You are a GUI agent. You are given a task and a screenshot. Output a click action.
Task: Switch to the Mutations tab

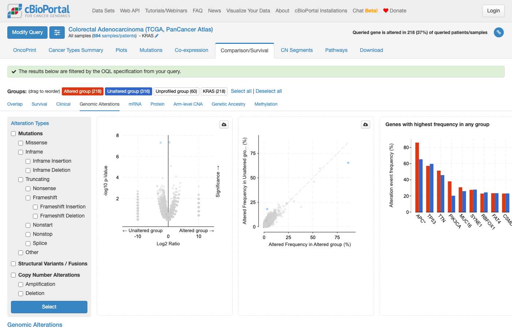point(151,50)
